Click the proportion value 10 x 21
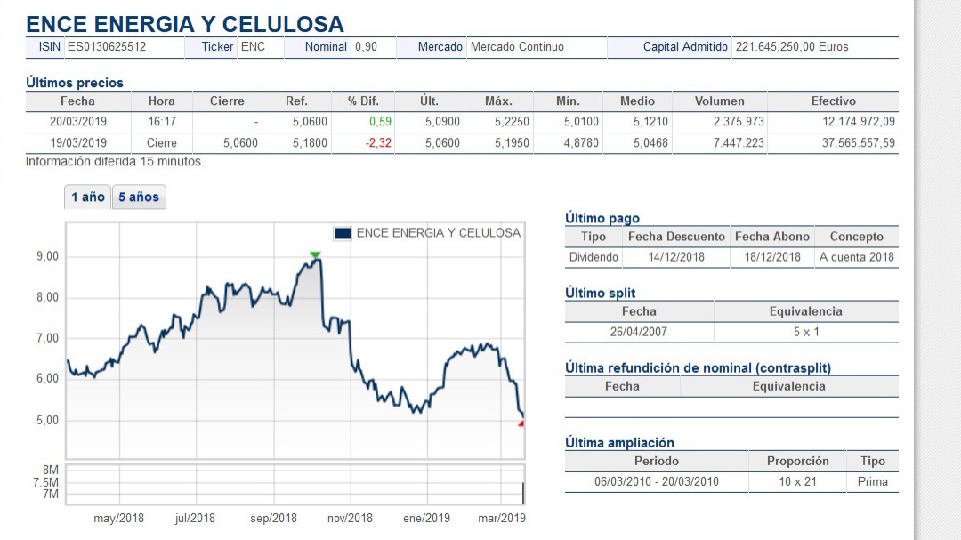 tap(797, 481)
